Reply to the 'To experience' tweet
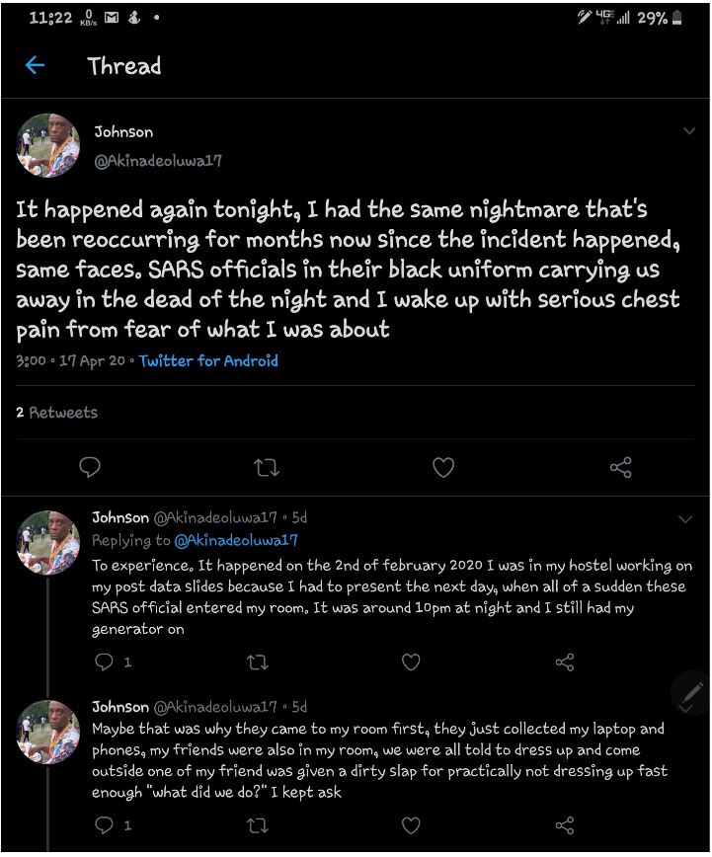The width and height of the screenshot is (712, 857). 105,662
